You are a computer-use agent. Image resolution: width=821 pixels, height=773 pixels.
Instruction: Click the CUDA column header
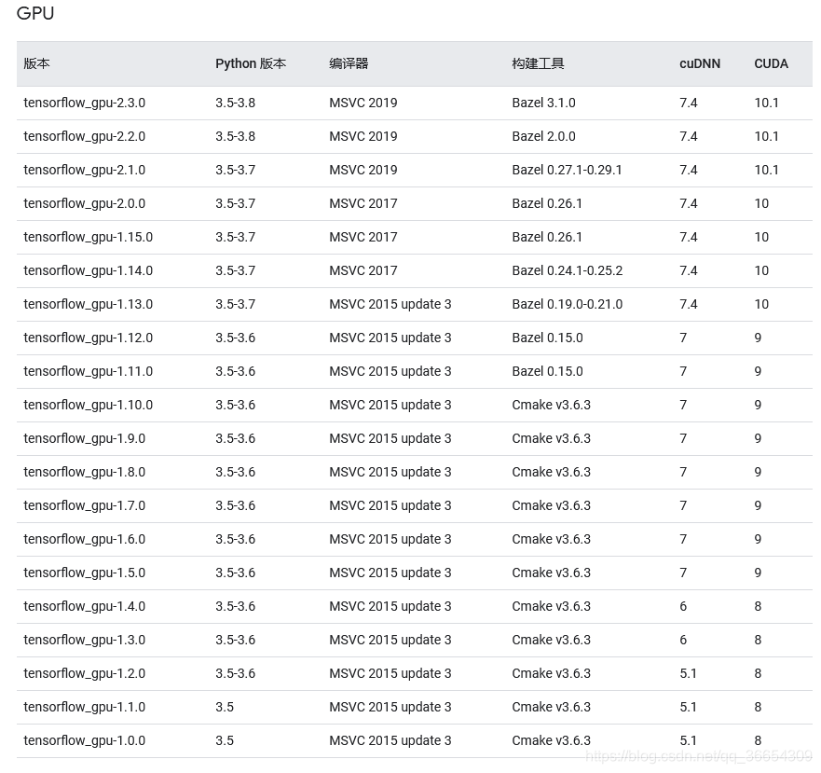click(771, 64)
